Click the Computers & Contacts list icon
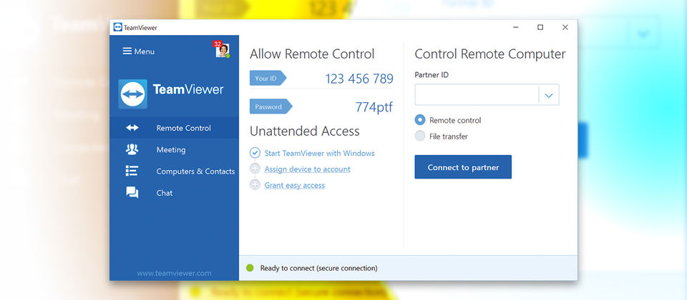Viewport: 687px width, 300px height. (x=132, y=171)
